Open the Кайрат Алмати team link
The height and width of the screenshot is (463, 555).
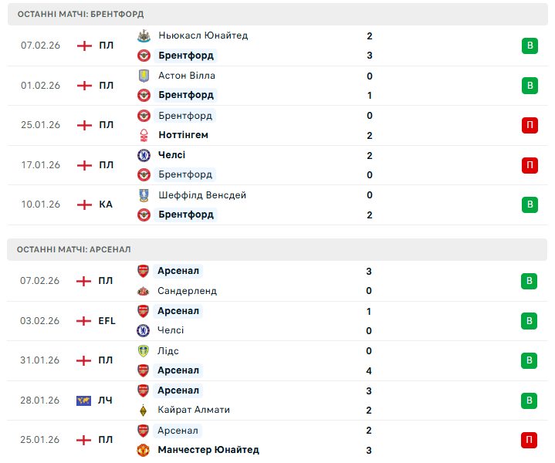coord(193,410)
